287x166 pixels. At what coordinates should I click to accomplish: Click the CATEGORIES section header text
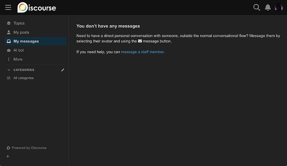click(x=24, y=70)
